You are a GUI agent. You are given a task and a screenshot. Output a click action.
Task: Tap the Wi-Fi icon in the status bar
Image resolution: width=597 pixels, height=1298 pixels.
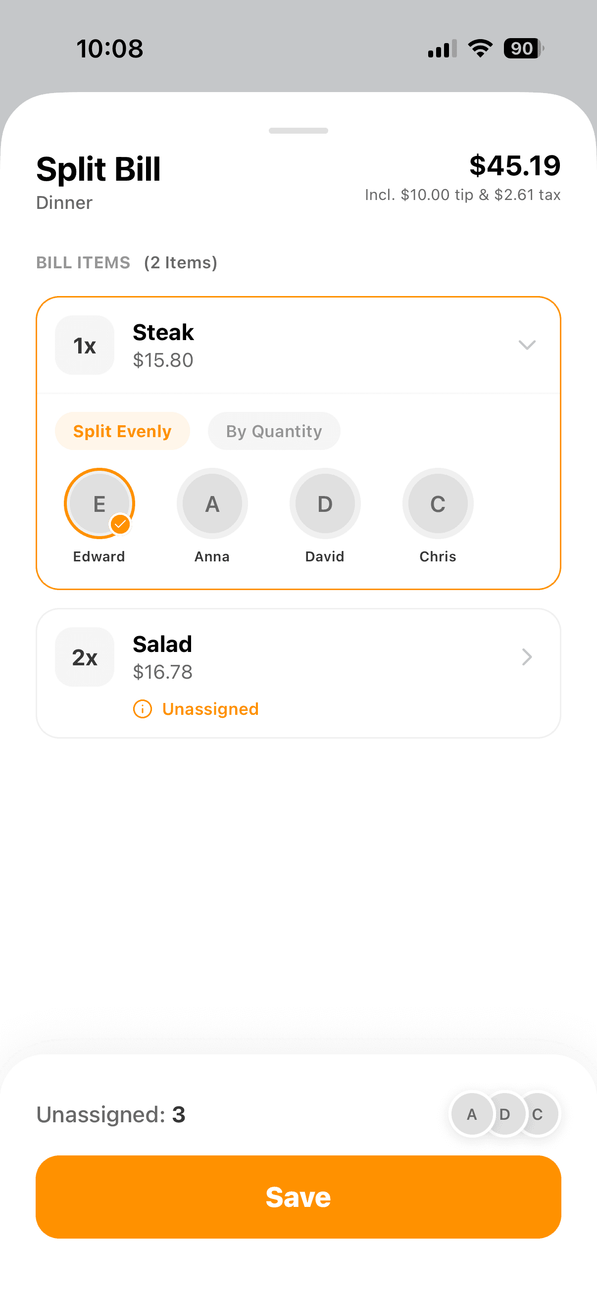tap(480, 49)
